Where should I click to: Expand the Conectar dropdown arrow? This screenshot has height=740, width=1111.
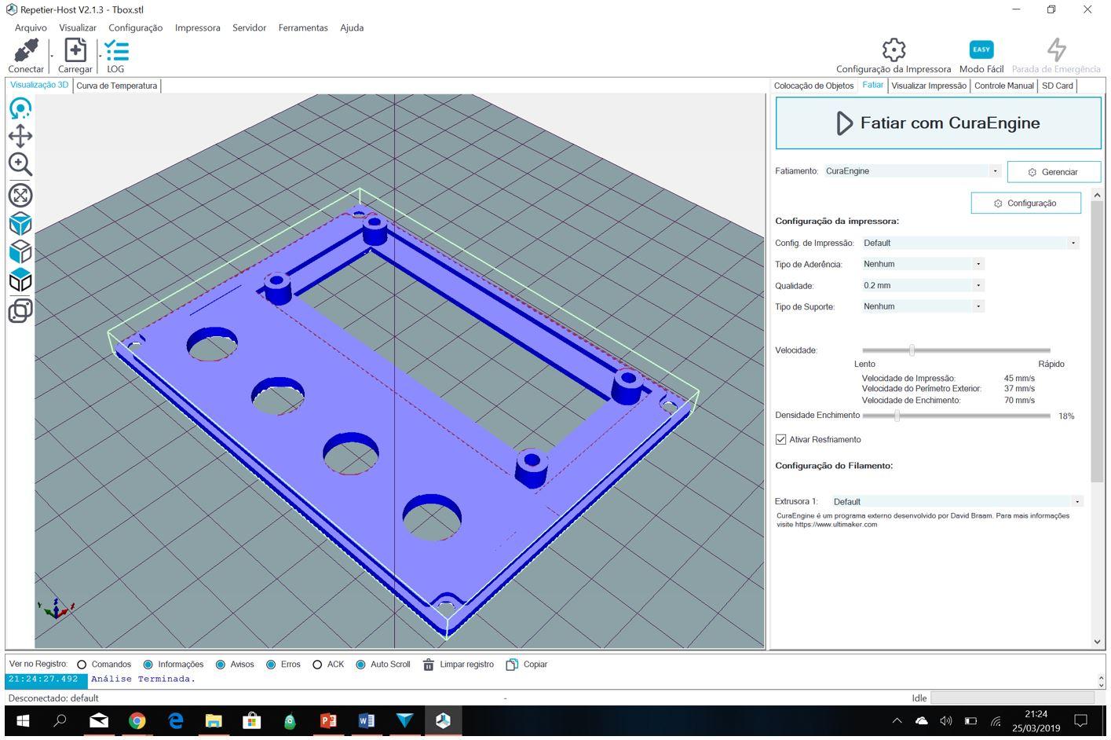[x=52, y=57]
